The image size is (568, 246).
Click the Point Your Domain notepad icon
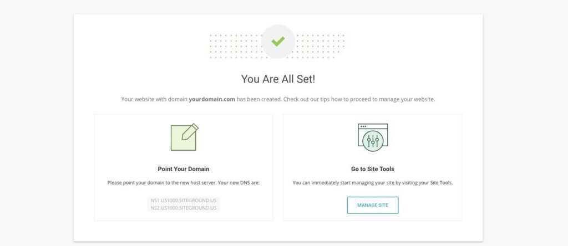(x=184, y=137)
